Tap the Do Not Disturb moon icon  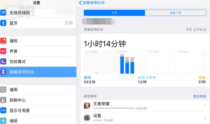[x=3, y=62]
